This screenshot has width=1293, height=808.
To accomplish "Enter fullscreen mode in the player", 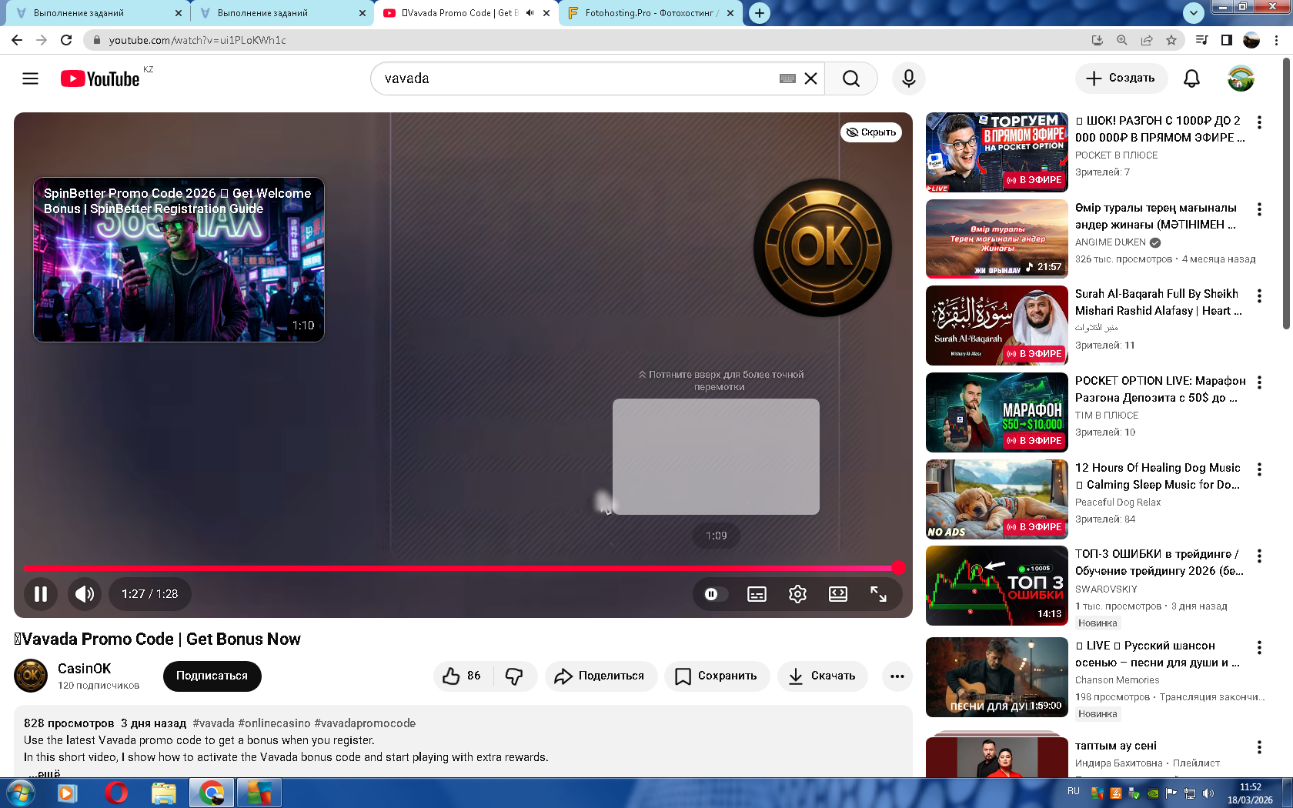I will [x=878, y=594].
